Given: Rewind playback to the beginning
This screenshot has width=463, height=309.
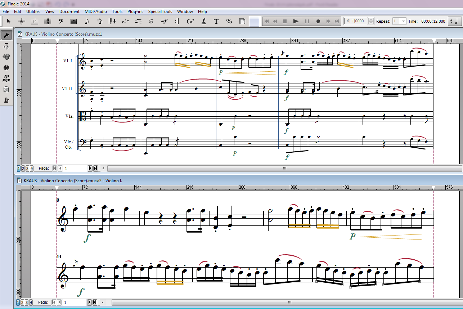Looking at the screenshot, I should tap(267, 21).
